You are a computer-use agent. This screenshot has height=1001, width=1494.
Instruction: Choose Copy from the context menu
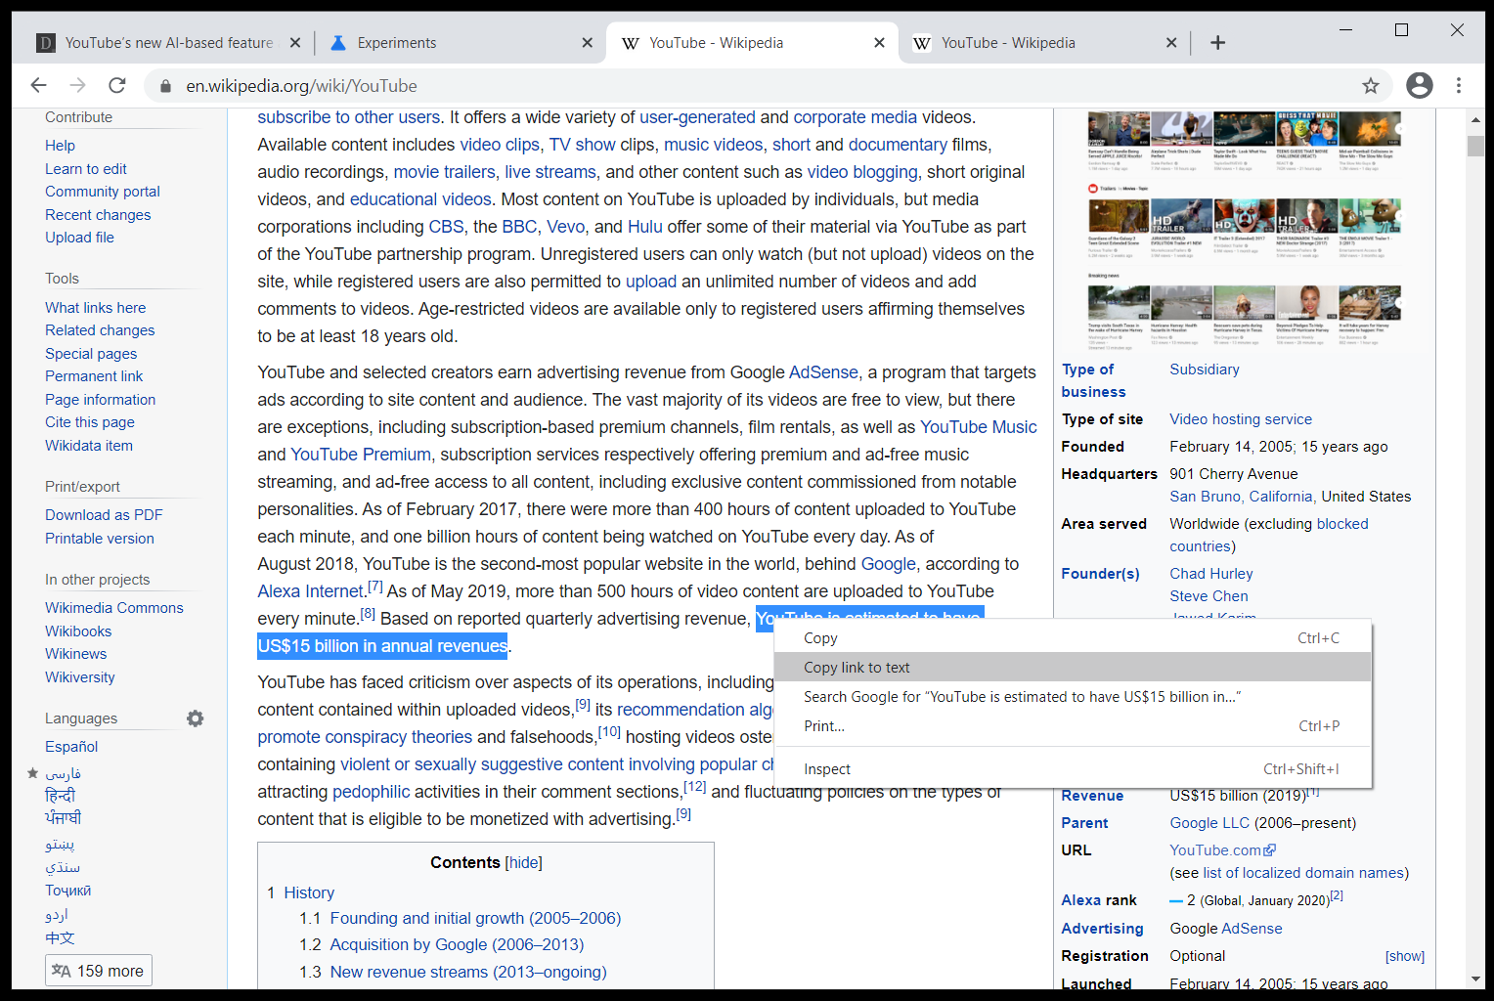tap(1073, 638)
